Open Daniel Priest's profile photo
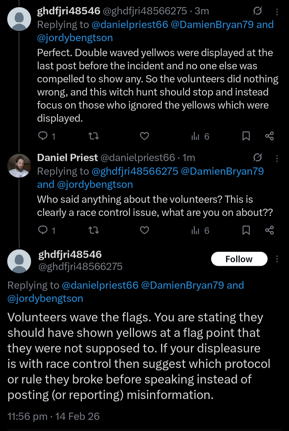 [19, 166]
